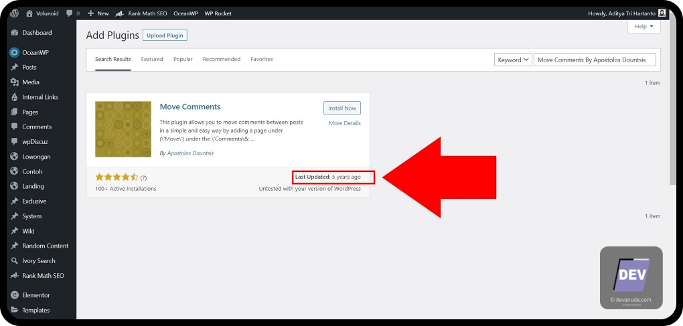Click the Rank Math SEO sidebar label

tap(43, 276)
